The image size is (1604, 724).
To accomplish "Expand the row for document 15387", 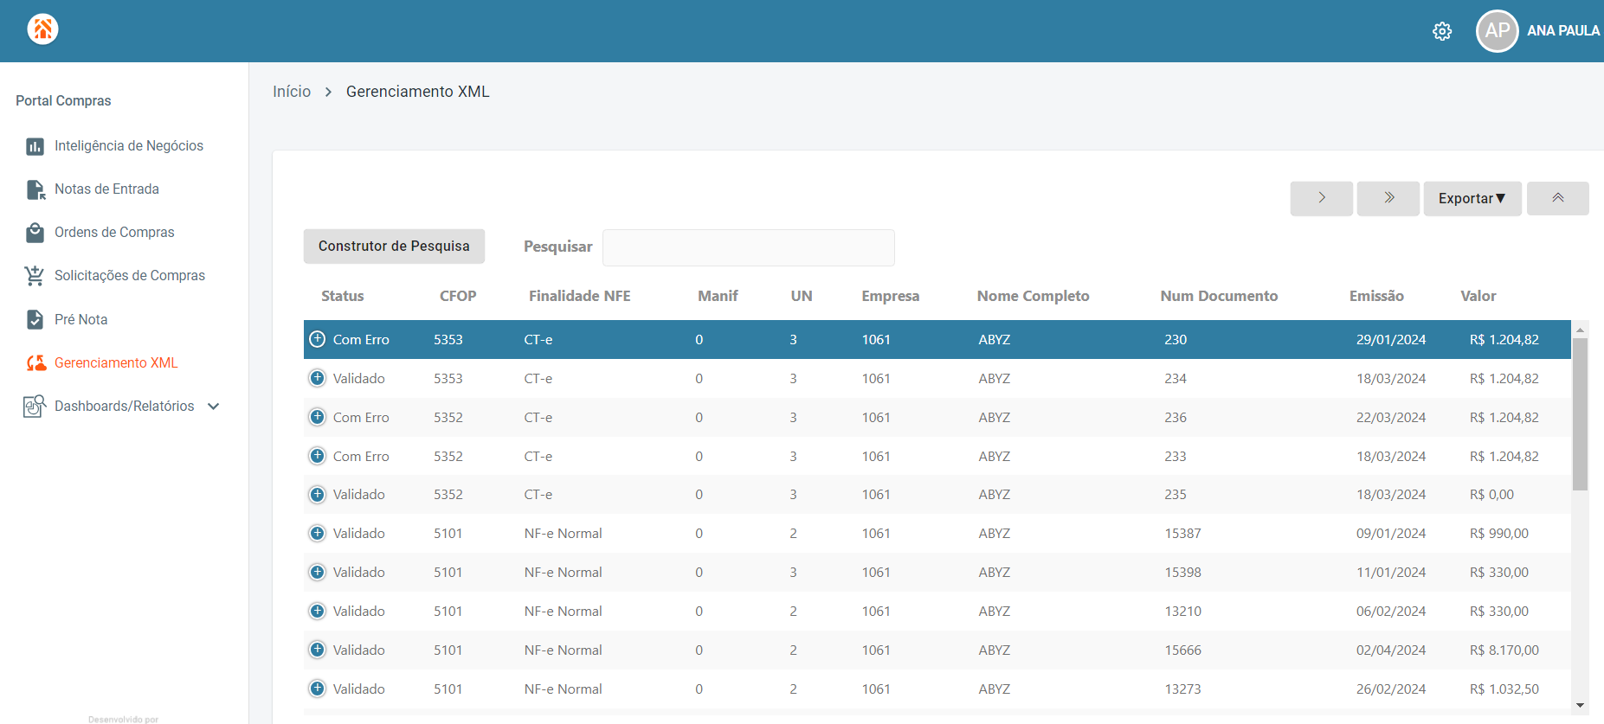I will click(318, 534).
